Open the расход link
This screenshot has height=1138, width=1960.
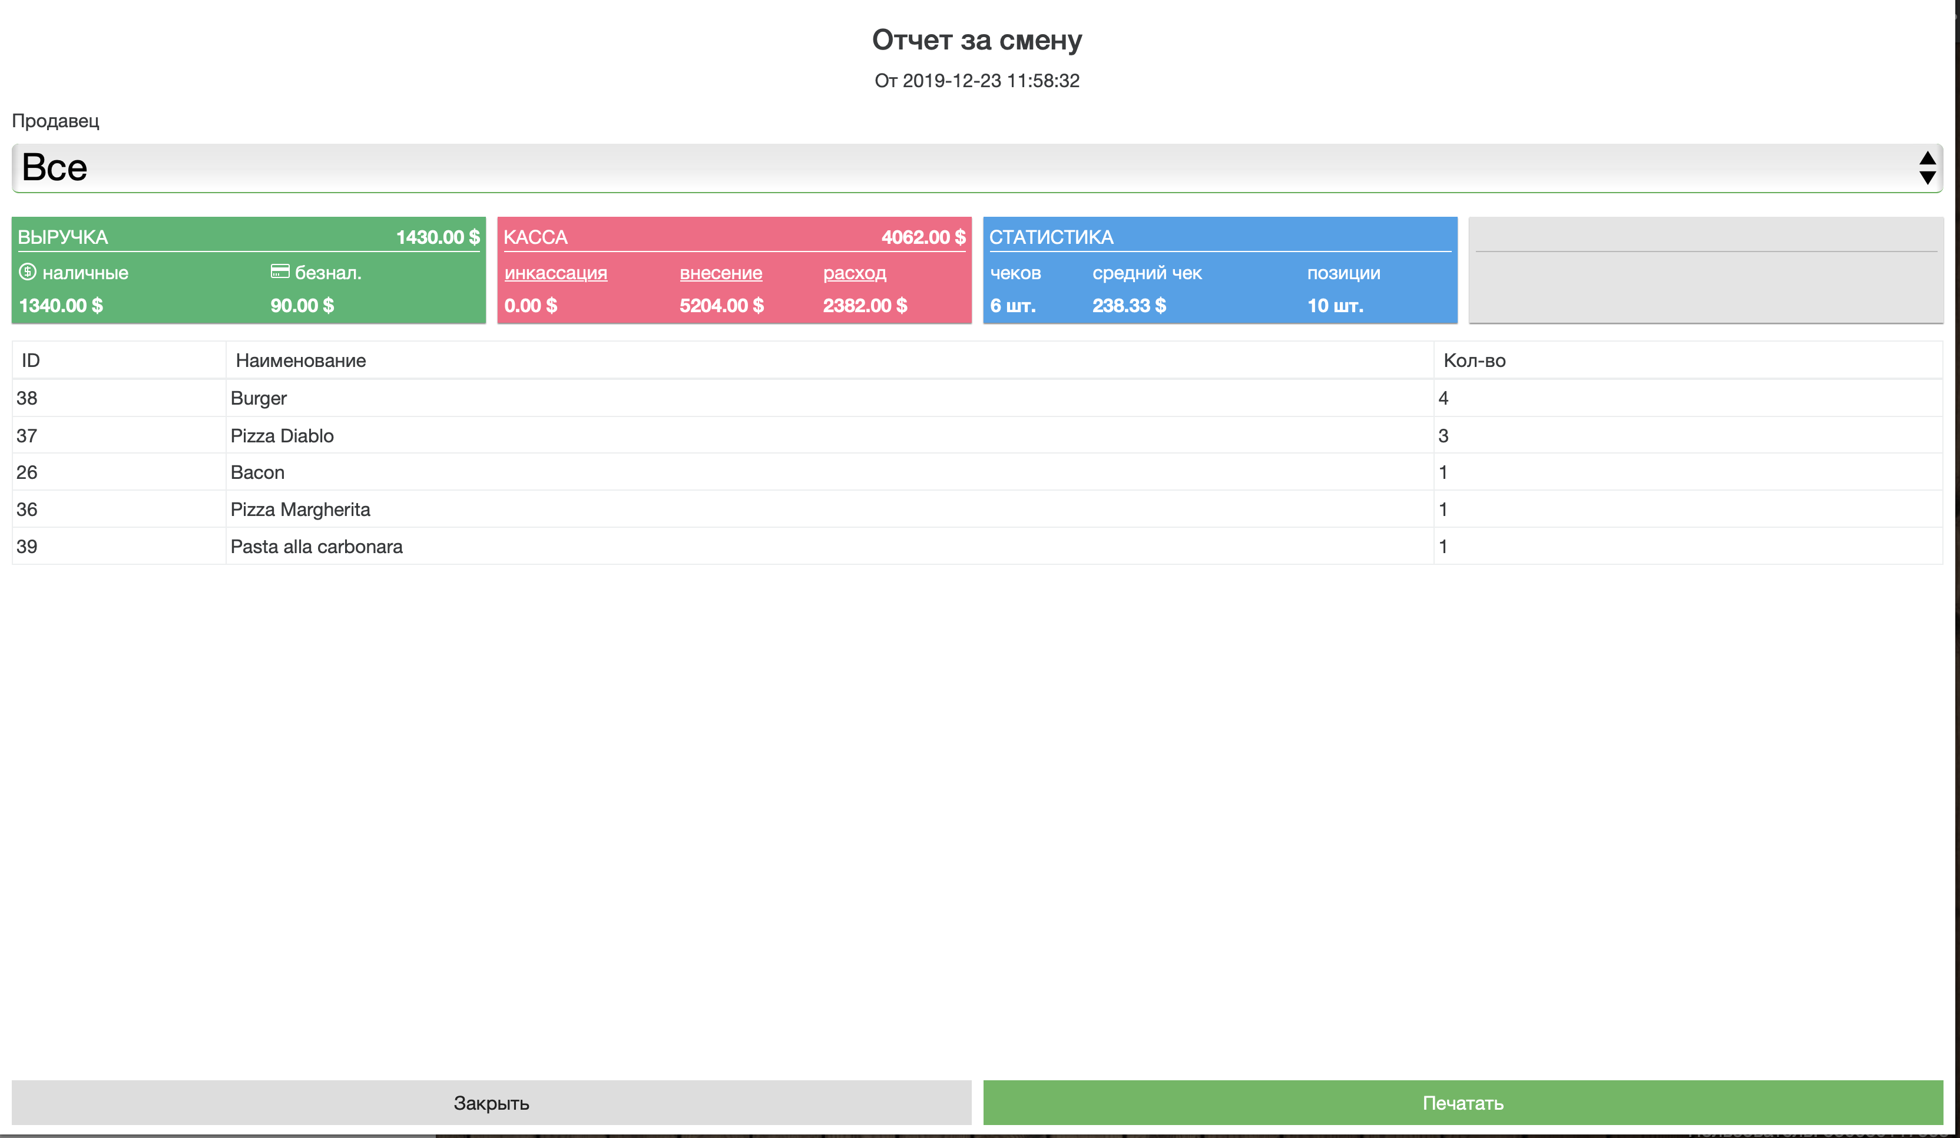point(854,273)
